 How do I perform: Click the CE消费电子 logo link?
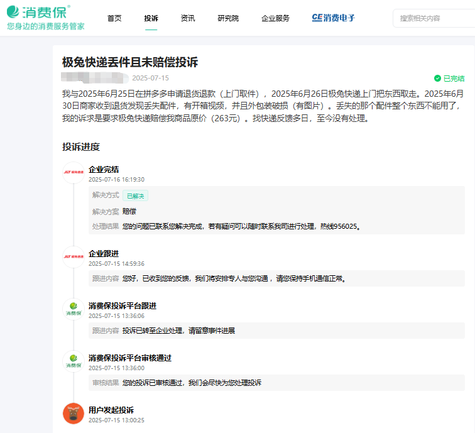(333, 18)
